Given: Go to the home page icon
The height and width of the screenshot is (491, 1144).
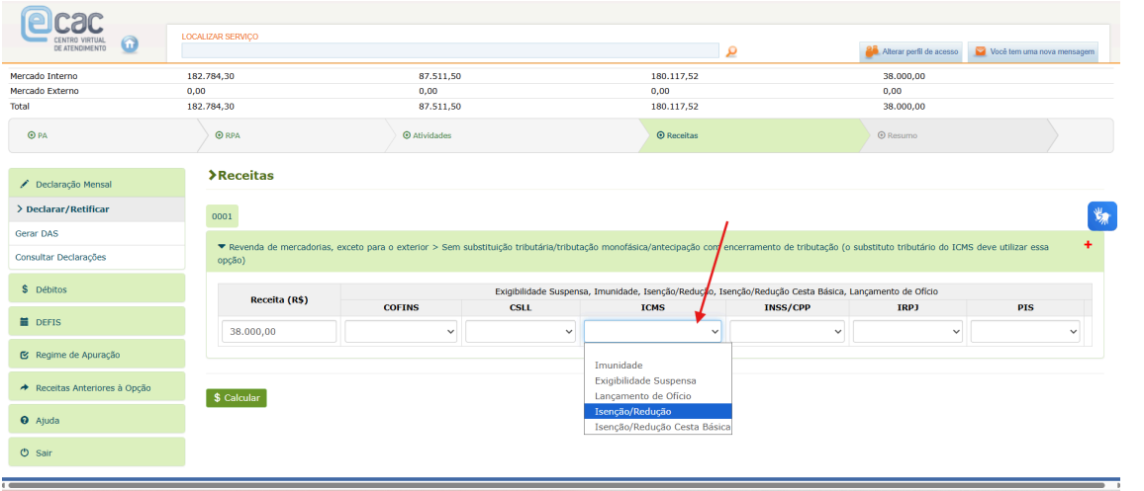Looking at the screenshot, I should pos(130,44).
